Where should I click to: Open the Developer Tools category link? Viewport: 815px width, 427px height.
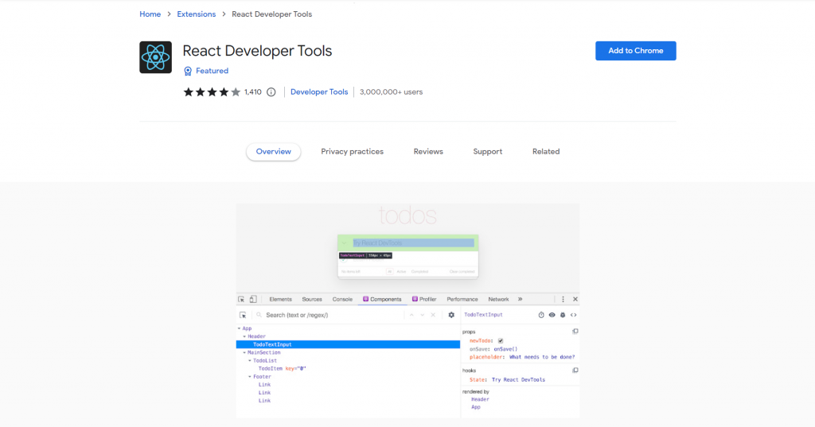[319, 92]
